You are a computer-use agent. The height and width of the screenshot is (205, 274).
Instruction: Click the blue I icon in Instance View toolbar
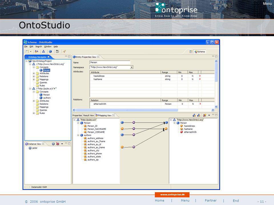coord(53,144)
